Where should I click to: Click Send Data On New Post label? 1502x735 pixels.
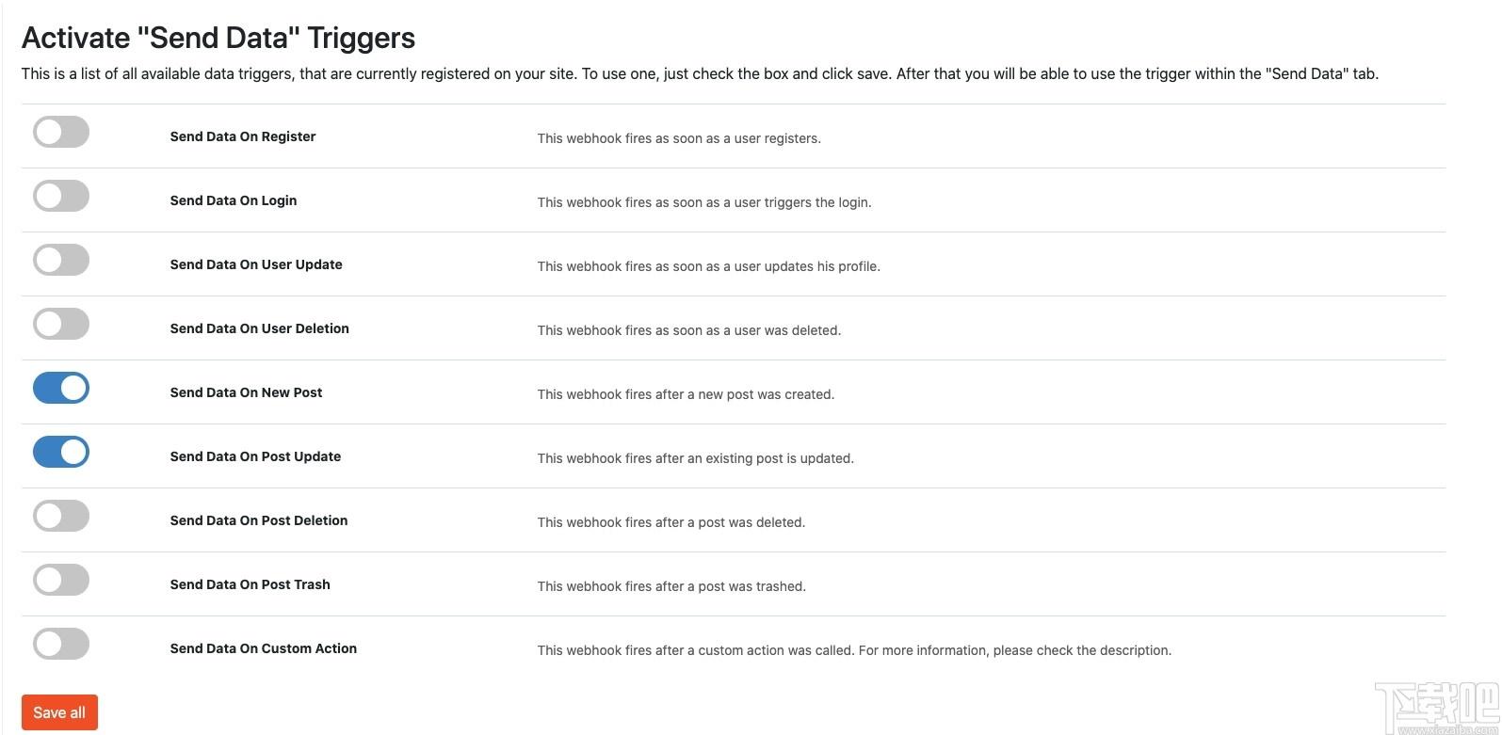point(246,392)
